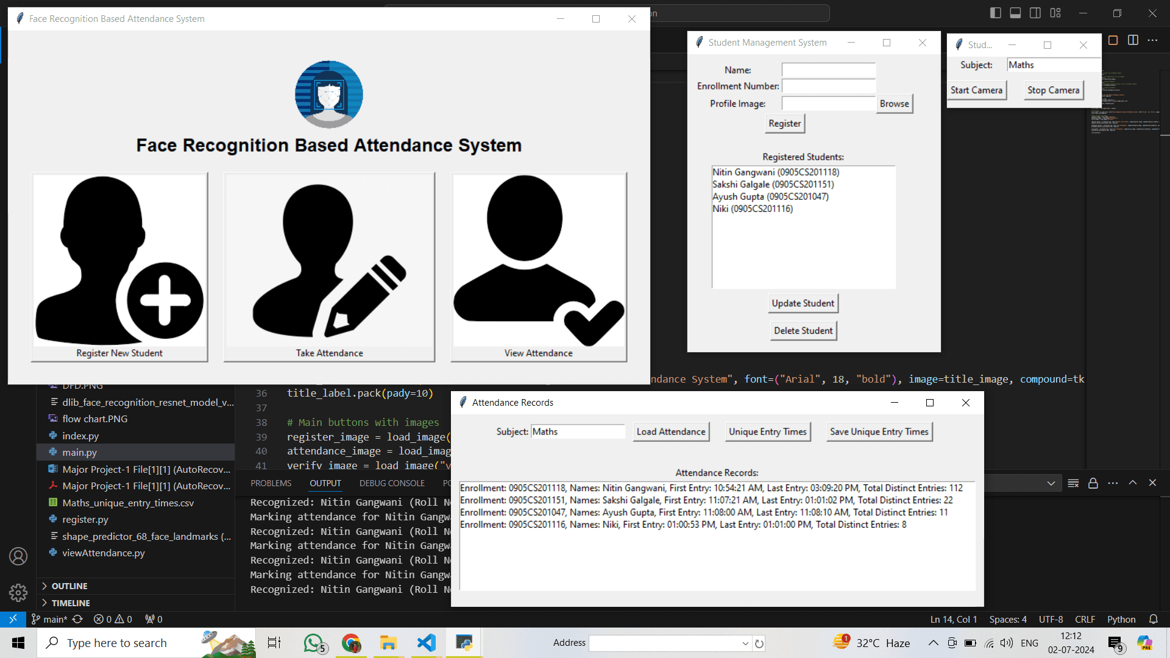Viewport: 1170px width, 658px height.
Task: Select the OUTPUT tab in terminal panel
Action: pos(325,482)
